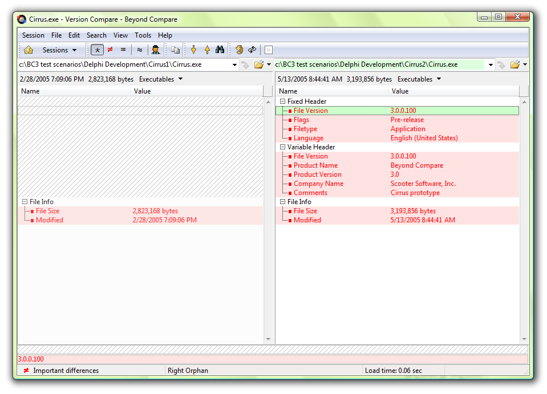Click right pane Value column header
The width and height of the screenshot is (547, 394).
[x=454, y=91]
